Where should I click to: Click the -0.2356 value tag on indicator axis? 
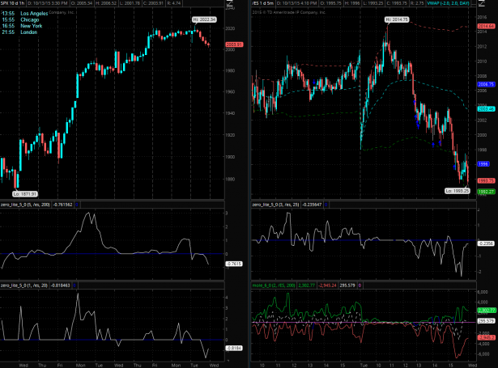point(486,243)
